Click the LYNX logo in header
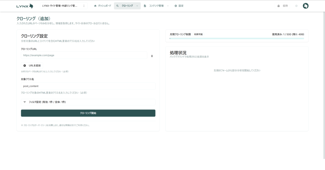 click(x=25, y=6)
